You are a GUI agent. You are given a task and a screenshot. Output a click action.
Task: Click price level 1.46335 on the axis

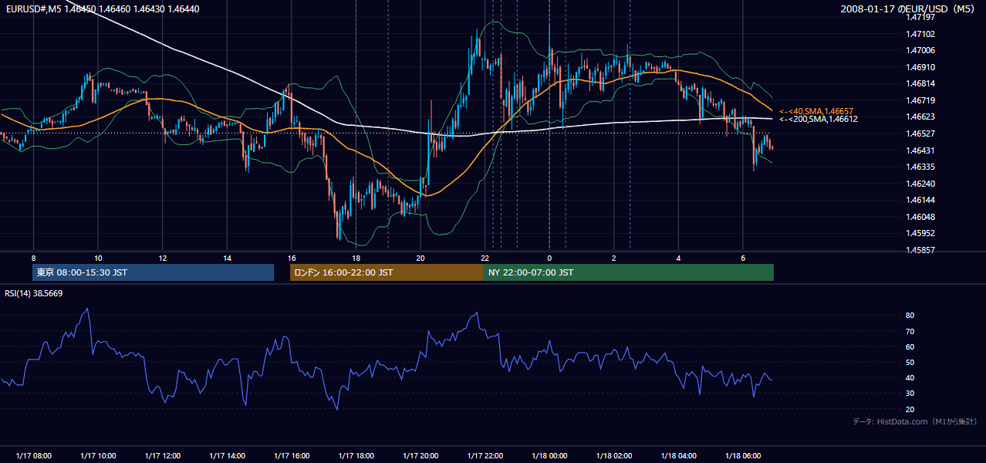(x=920, y=167)
